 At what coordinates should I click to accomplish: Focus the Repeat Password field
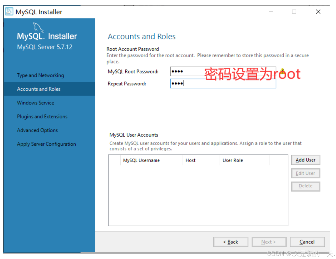pyautogui.click(x=223, y=84)
